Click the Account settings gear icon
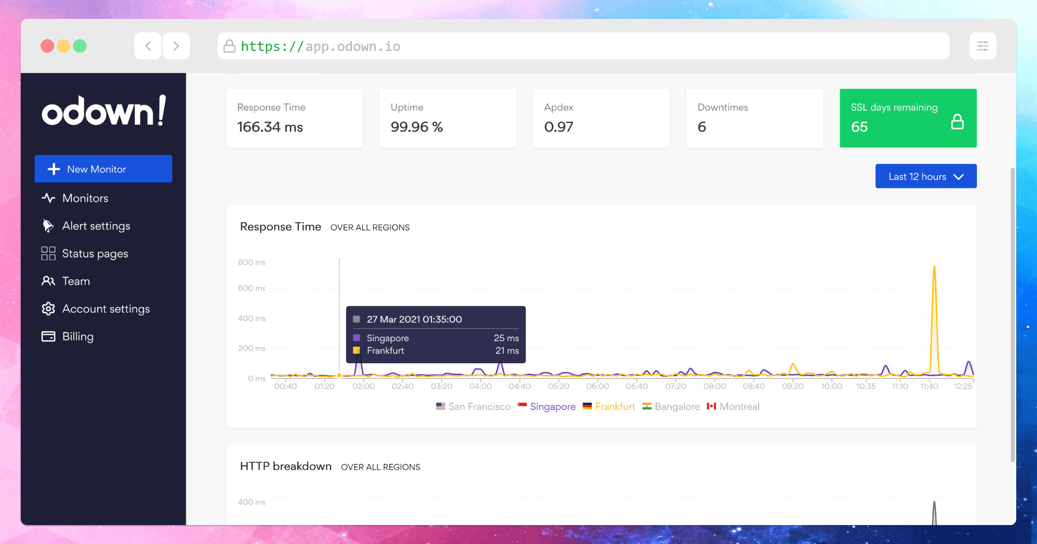The image size is (1037, 544). tap(48, 309)
